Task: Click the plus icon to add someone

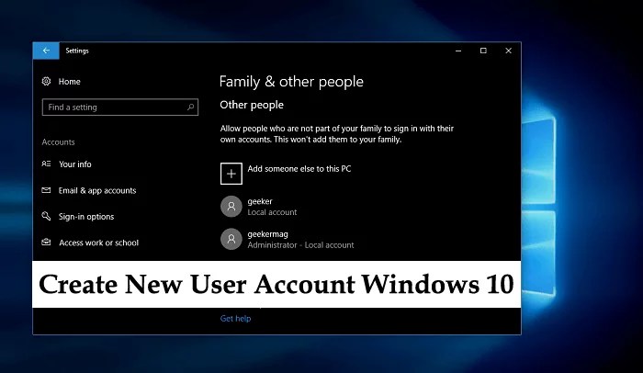Action: click(231, 174)
